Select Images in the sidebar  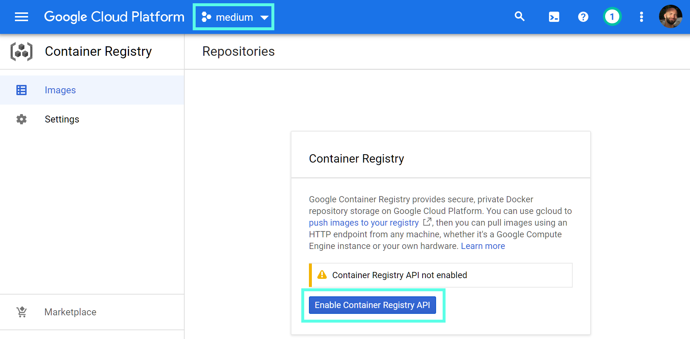(x=92, y=90)
